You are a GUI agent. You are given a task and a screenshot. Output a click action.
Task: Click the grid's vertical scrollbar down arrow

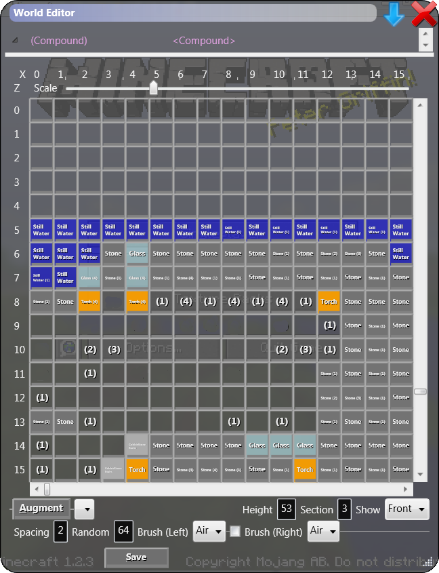click(x=420, y=475)
